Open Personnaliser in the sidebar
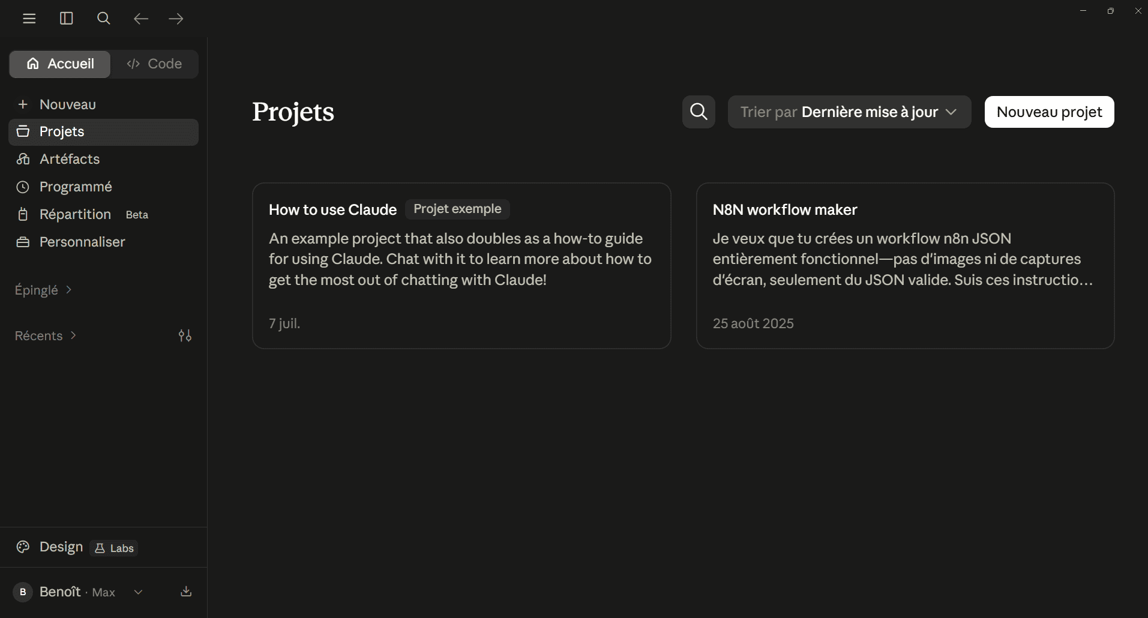This screenshot has width=1148, height=618. pos(103,242)
